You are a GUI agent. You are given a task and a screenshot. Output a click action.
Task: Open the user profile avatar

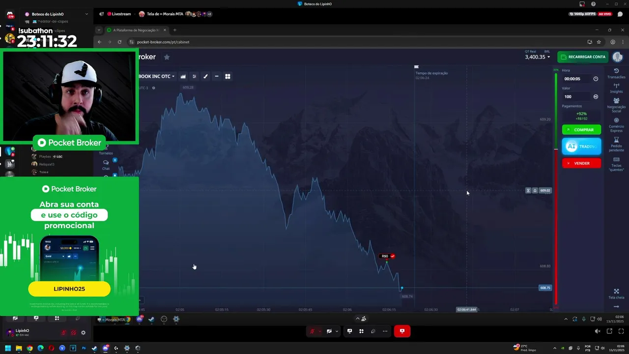[x=617, y=57]
